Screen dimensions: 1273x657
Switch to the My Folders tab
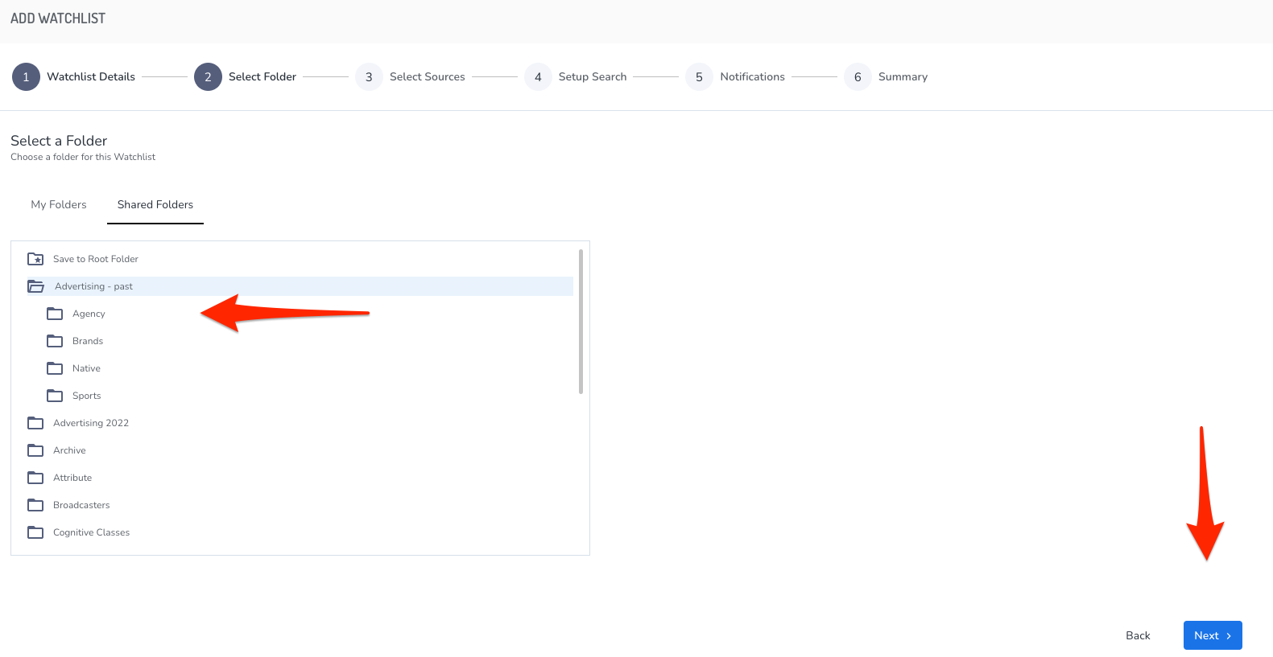click(59, 204)
